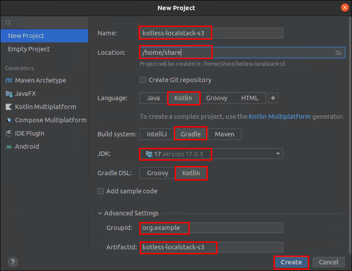The height and width of the screenshot is (271, 352).
Task: Follow the Kotlin Multiplatform link
Action: [x=280, y=117]
